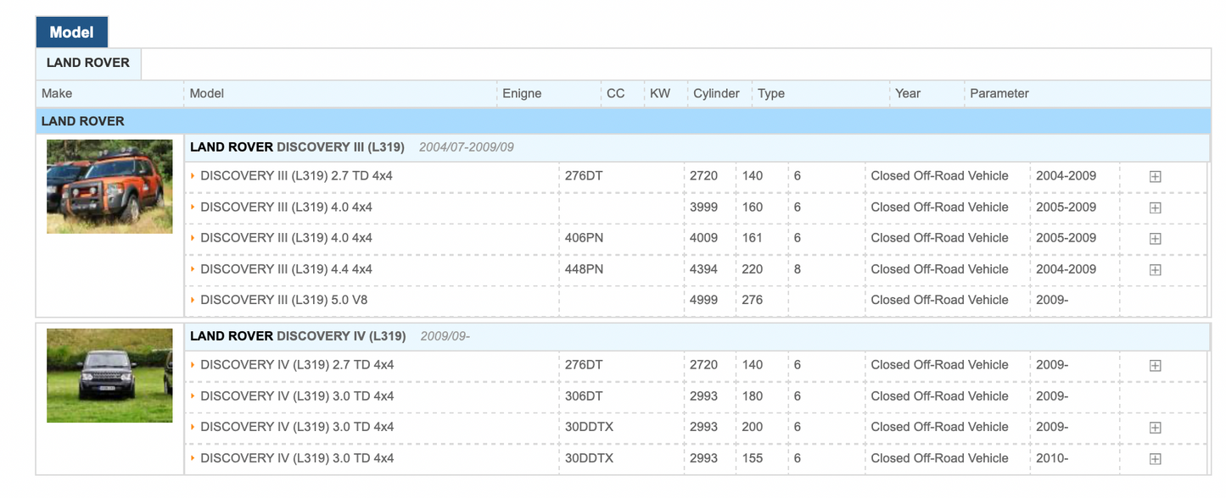Open the dark Discovery IV vehicle photo
The height and width of the screenshot is (498, 1226).
[109, 375]
